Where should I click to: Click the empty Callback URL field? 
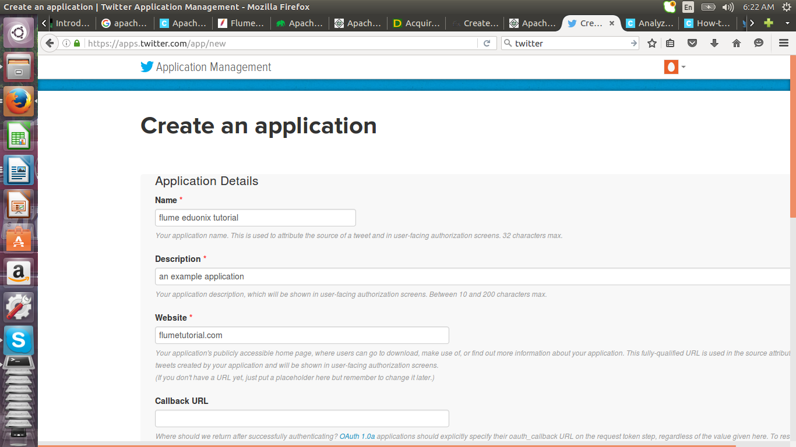(302, 418)
